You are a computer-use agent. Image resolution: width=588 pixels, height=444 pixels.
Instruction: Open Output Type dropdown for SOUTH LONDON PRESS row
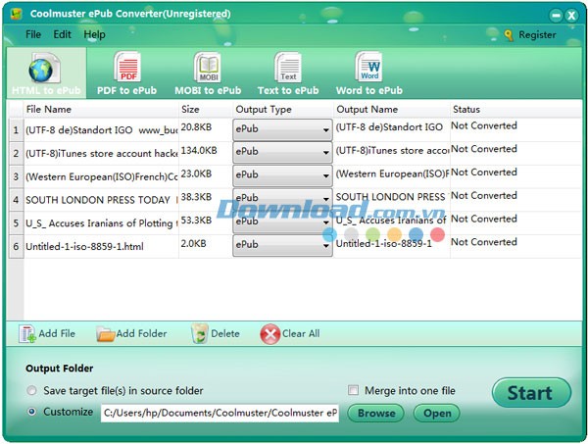pos(282,199)
